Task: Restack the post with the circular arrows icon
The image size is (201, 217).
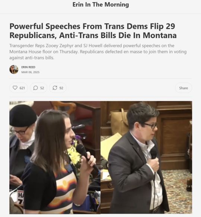Action: pyautogui.click(x=55, y=88)
